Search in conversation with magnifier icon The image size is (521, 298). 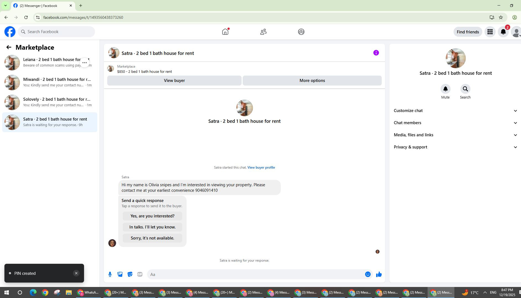(465, 89)
